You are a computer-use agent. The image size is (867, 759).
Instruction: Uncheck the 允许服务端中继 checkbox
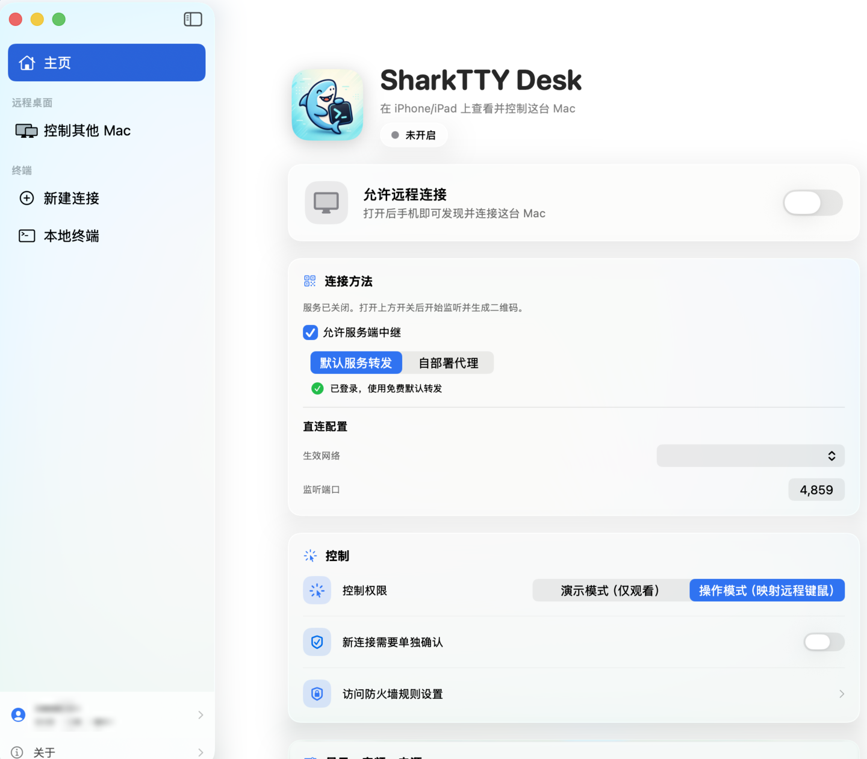(x=310, y=332)
